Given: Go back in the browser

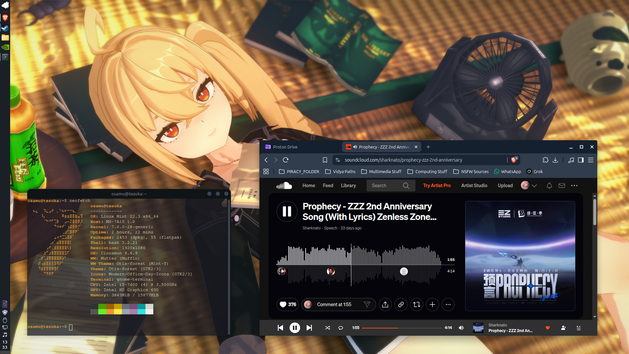Looking at the screenshot, I should tap(266, 160).
